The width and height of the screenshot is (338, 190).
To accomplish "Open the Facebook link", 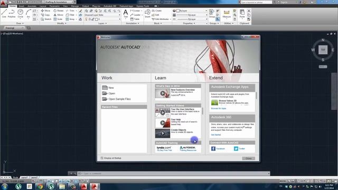I will click(x=218, y=149).
